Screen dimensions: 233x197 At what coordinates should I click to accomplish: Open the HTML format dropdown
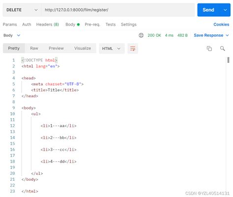[x=112, y=49]
